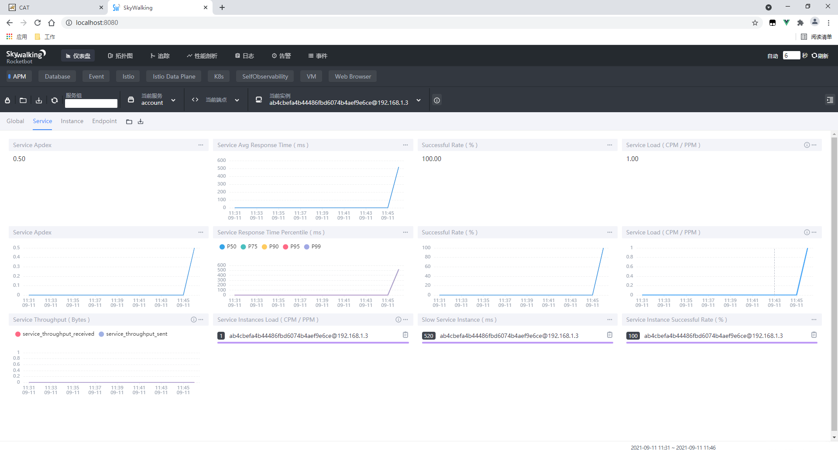
Task: Open Response Time Percentile options menu
Action: [x=405, y=232]
